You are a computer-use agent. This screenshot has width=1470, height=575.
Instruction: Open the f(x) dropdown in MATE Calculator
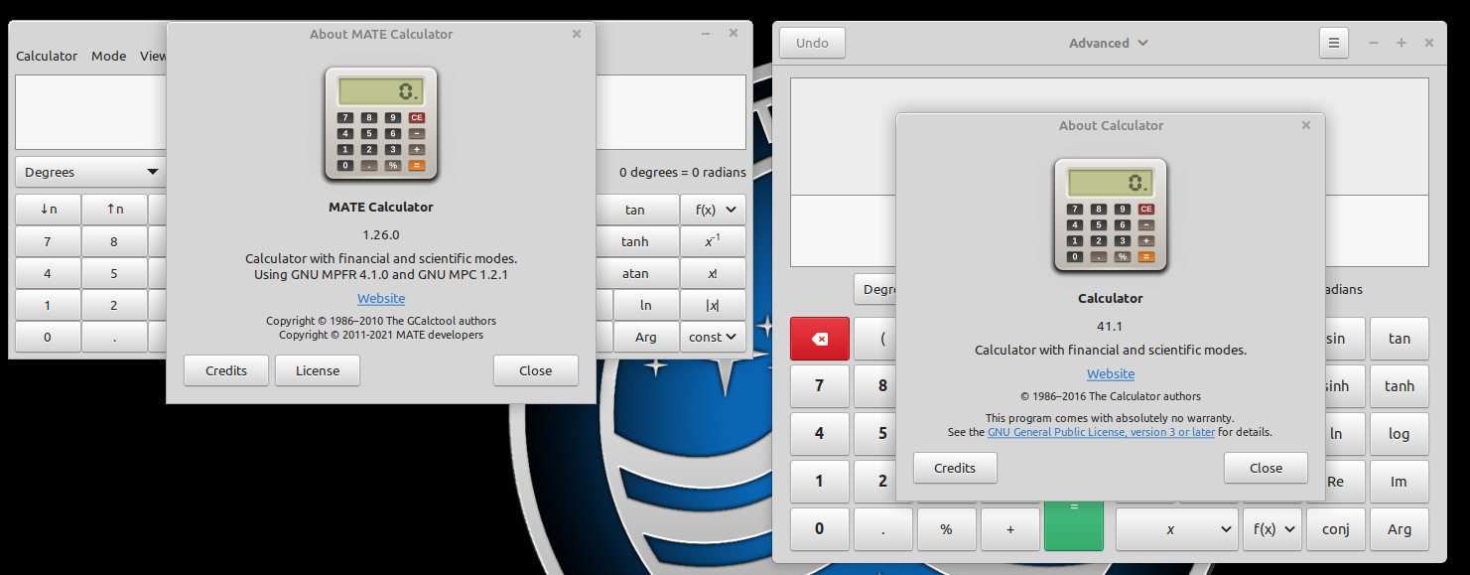click(714, 210)
